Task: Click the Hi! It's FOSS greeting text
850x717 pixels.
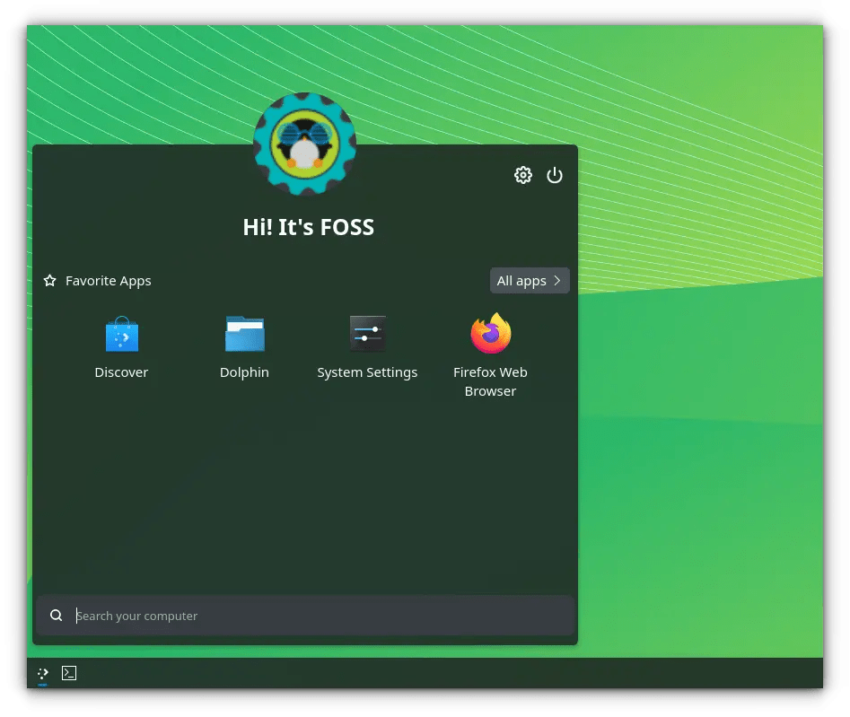Action: coord(308,227)
